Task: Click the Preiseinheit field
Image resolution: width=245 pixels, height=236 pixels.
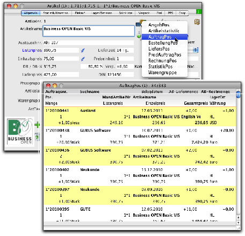Action: pyautogui.click(x=125, y=59)
